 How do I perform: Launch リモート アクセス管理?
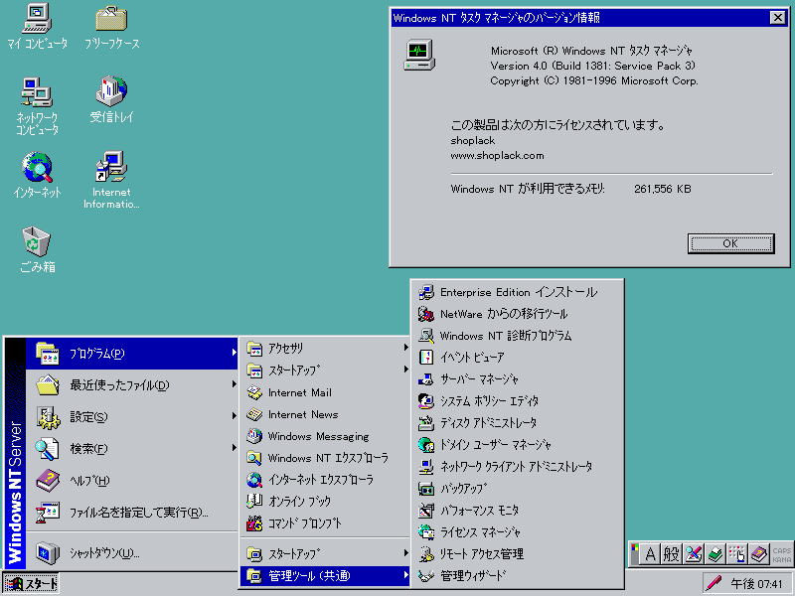517,554
